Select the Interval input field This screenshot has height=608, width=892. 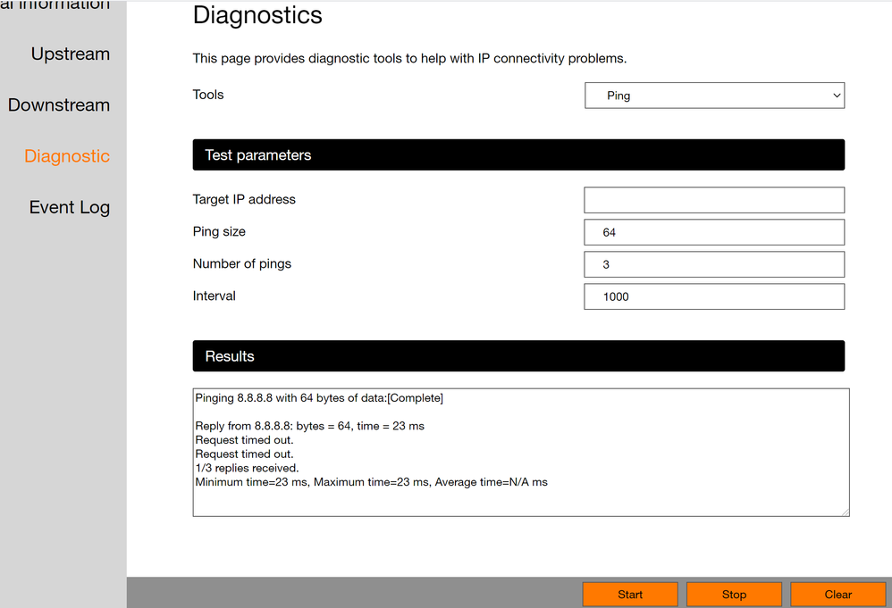714,296
